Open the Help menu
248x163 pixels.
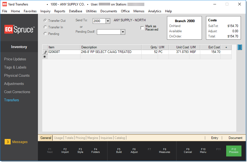169,11
